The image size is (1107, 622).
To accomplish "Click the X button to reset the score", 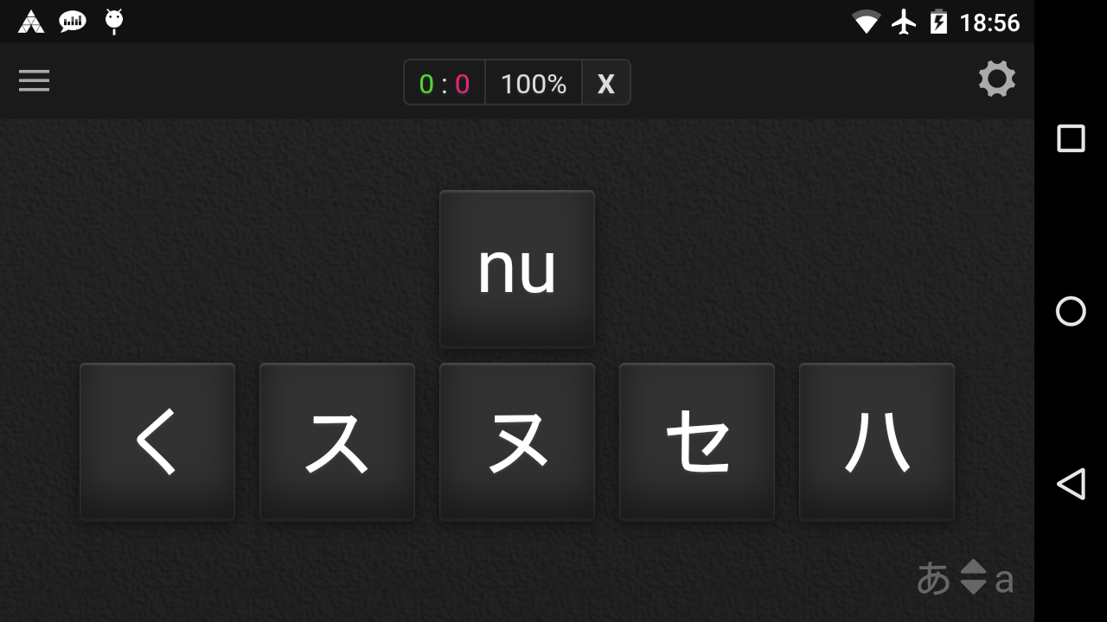I will pyautogui.click(x=606, y=83).
